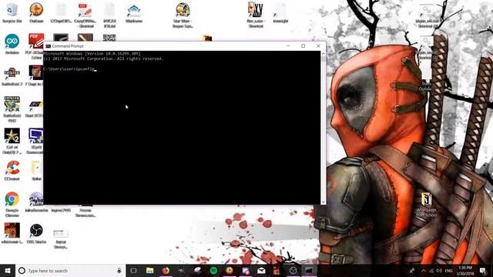Open the Windows Start menu
Screen dimensions: 493x277
coord(8,270)
